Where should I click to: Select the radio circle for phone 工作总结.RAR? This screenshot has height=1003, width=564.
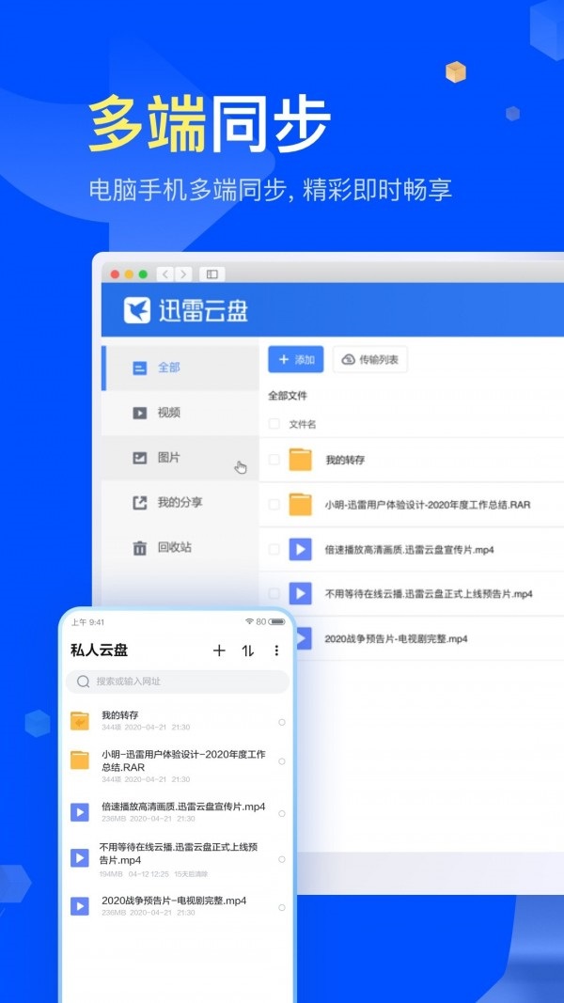(281, 761)
